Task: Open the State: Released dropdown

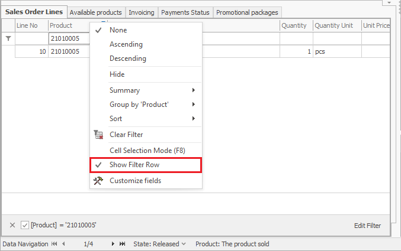Action: click(159, 244)
